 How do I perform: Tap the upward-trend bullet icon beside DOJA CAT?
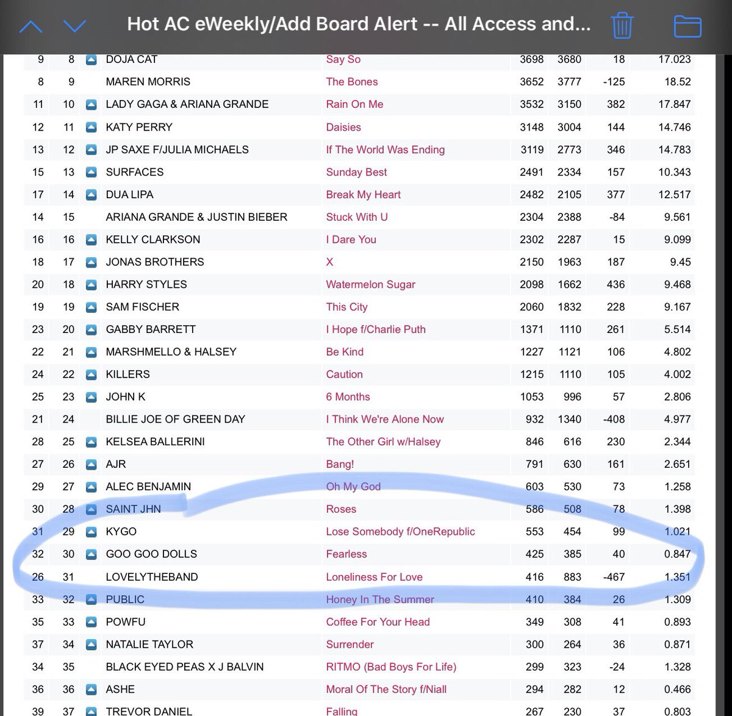[91, 59]
